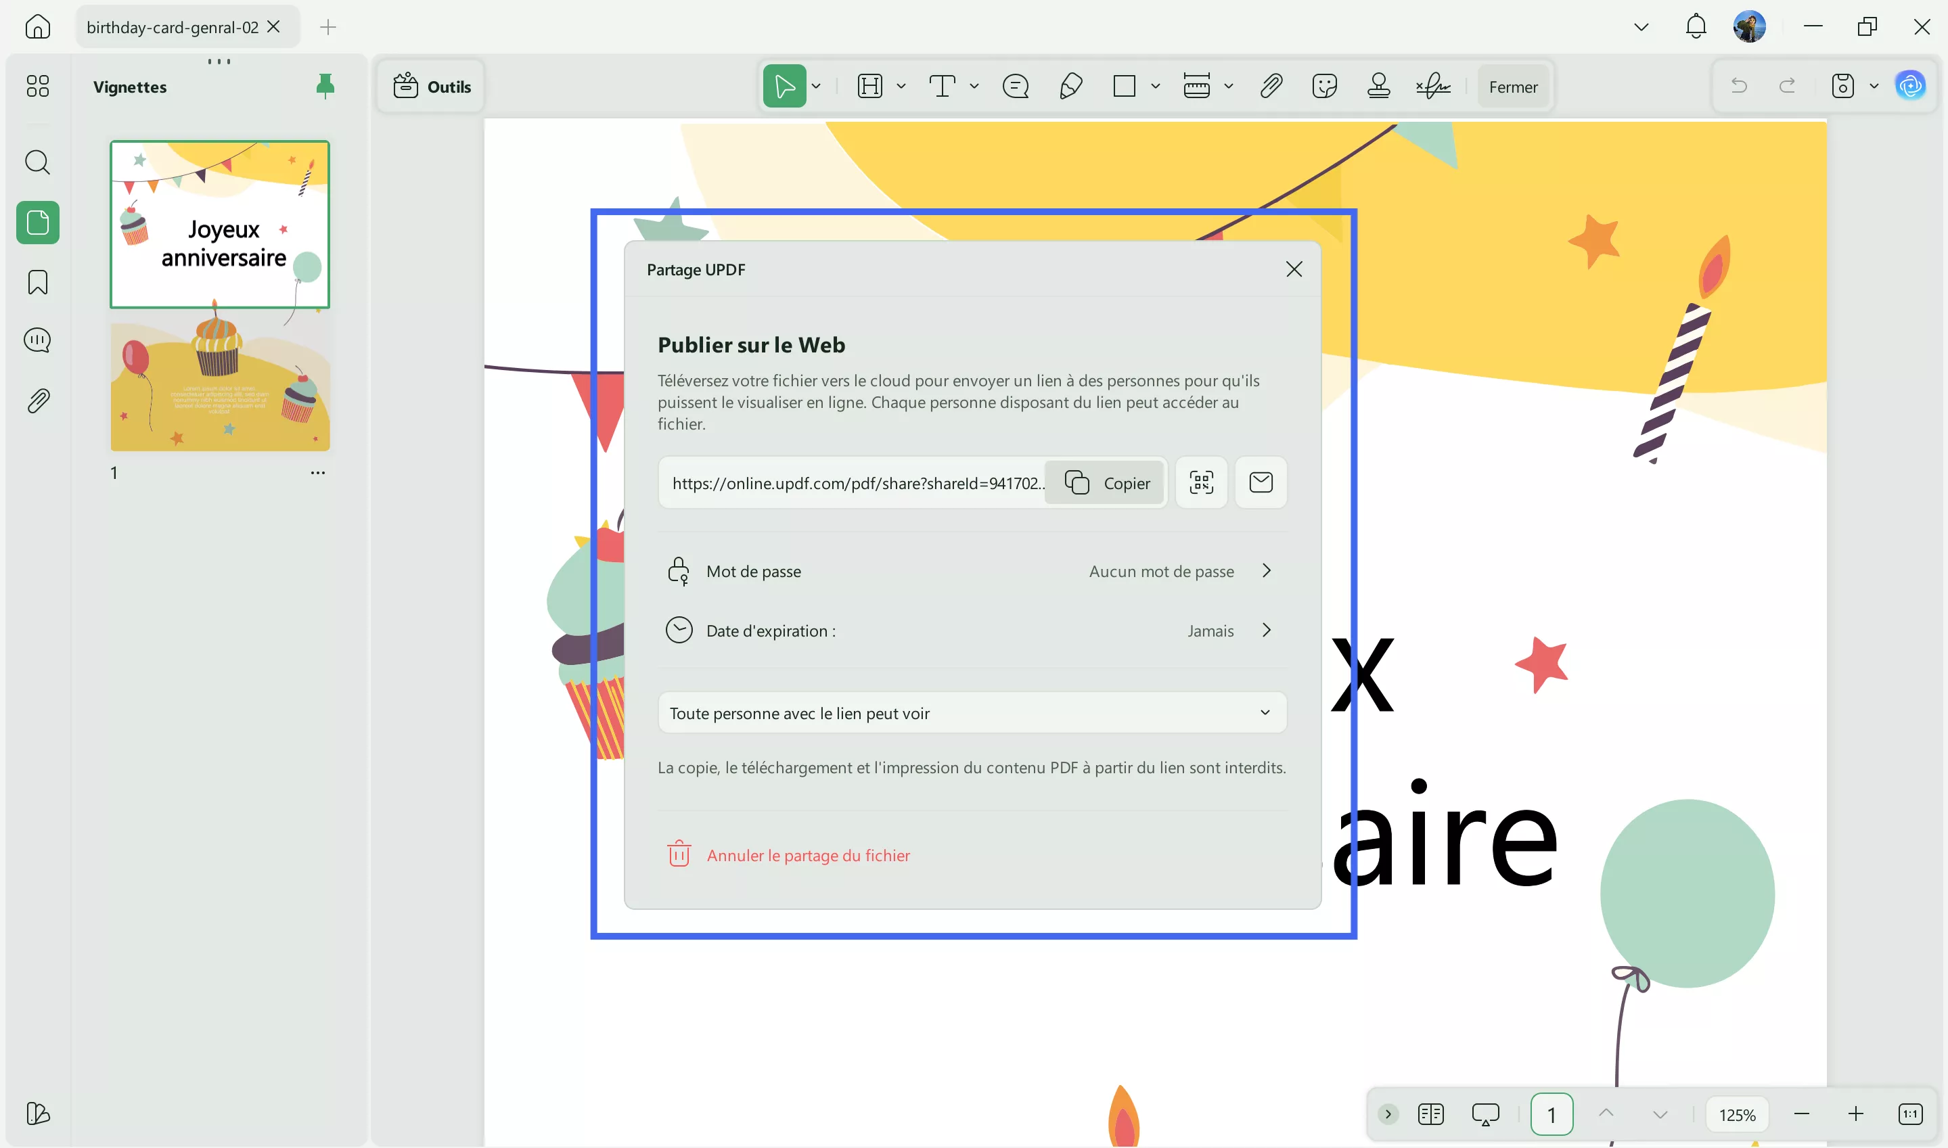Unpin the Vignettes panel

(x=325, y=86)
